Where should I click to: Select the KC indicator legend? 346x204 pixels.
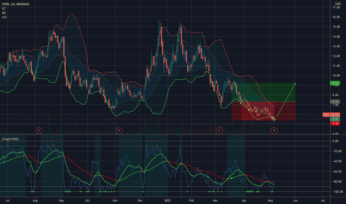(4, 9)
